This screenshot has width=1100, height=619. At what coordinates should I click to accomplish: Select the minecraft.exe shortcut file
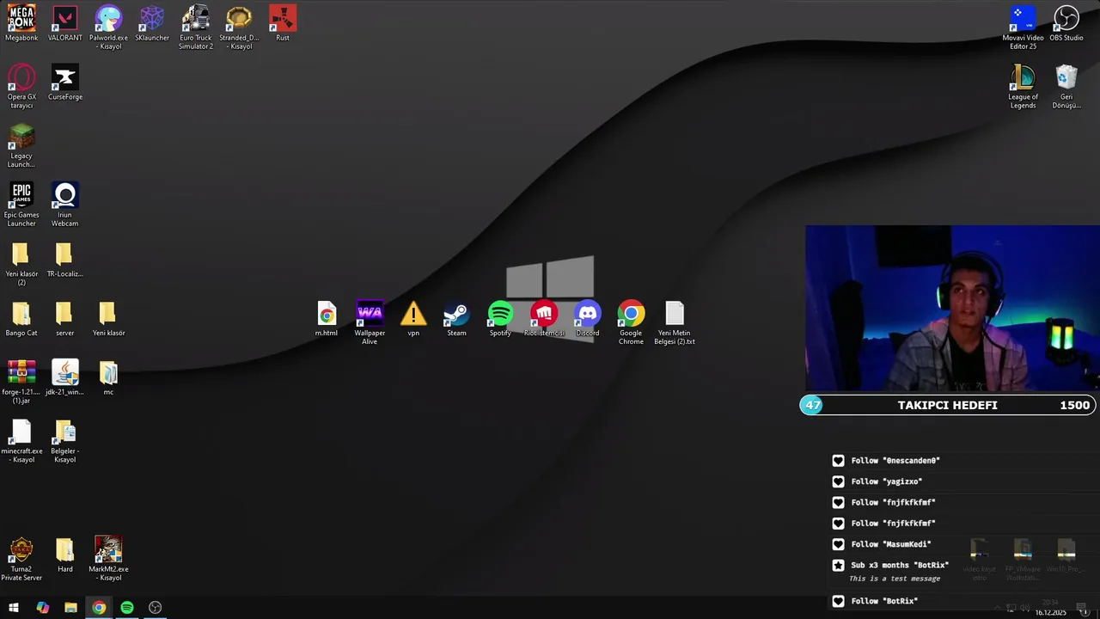coord(21,441)
